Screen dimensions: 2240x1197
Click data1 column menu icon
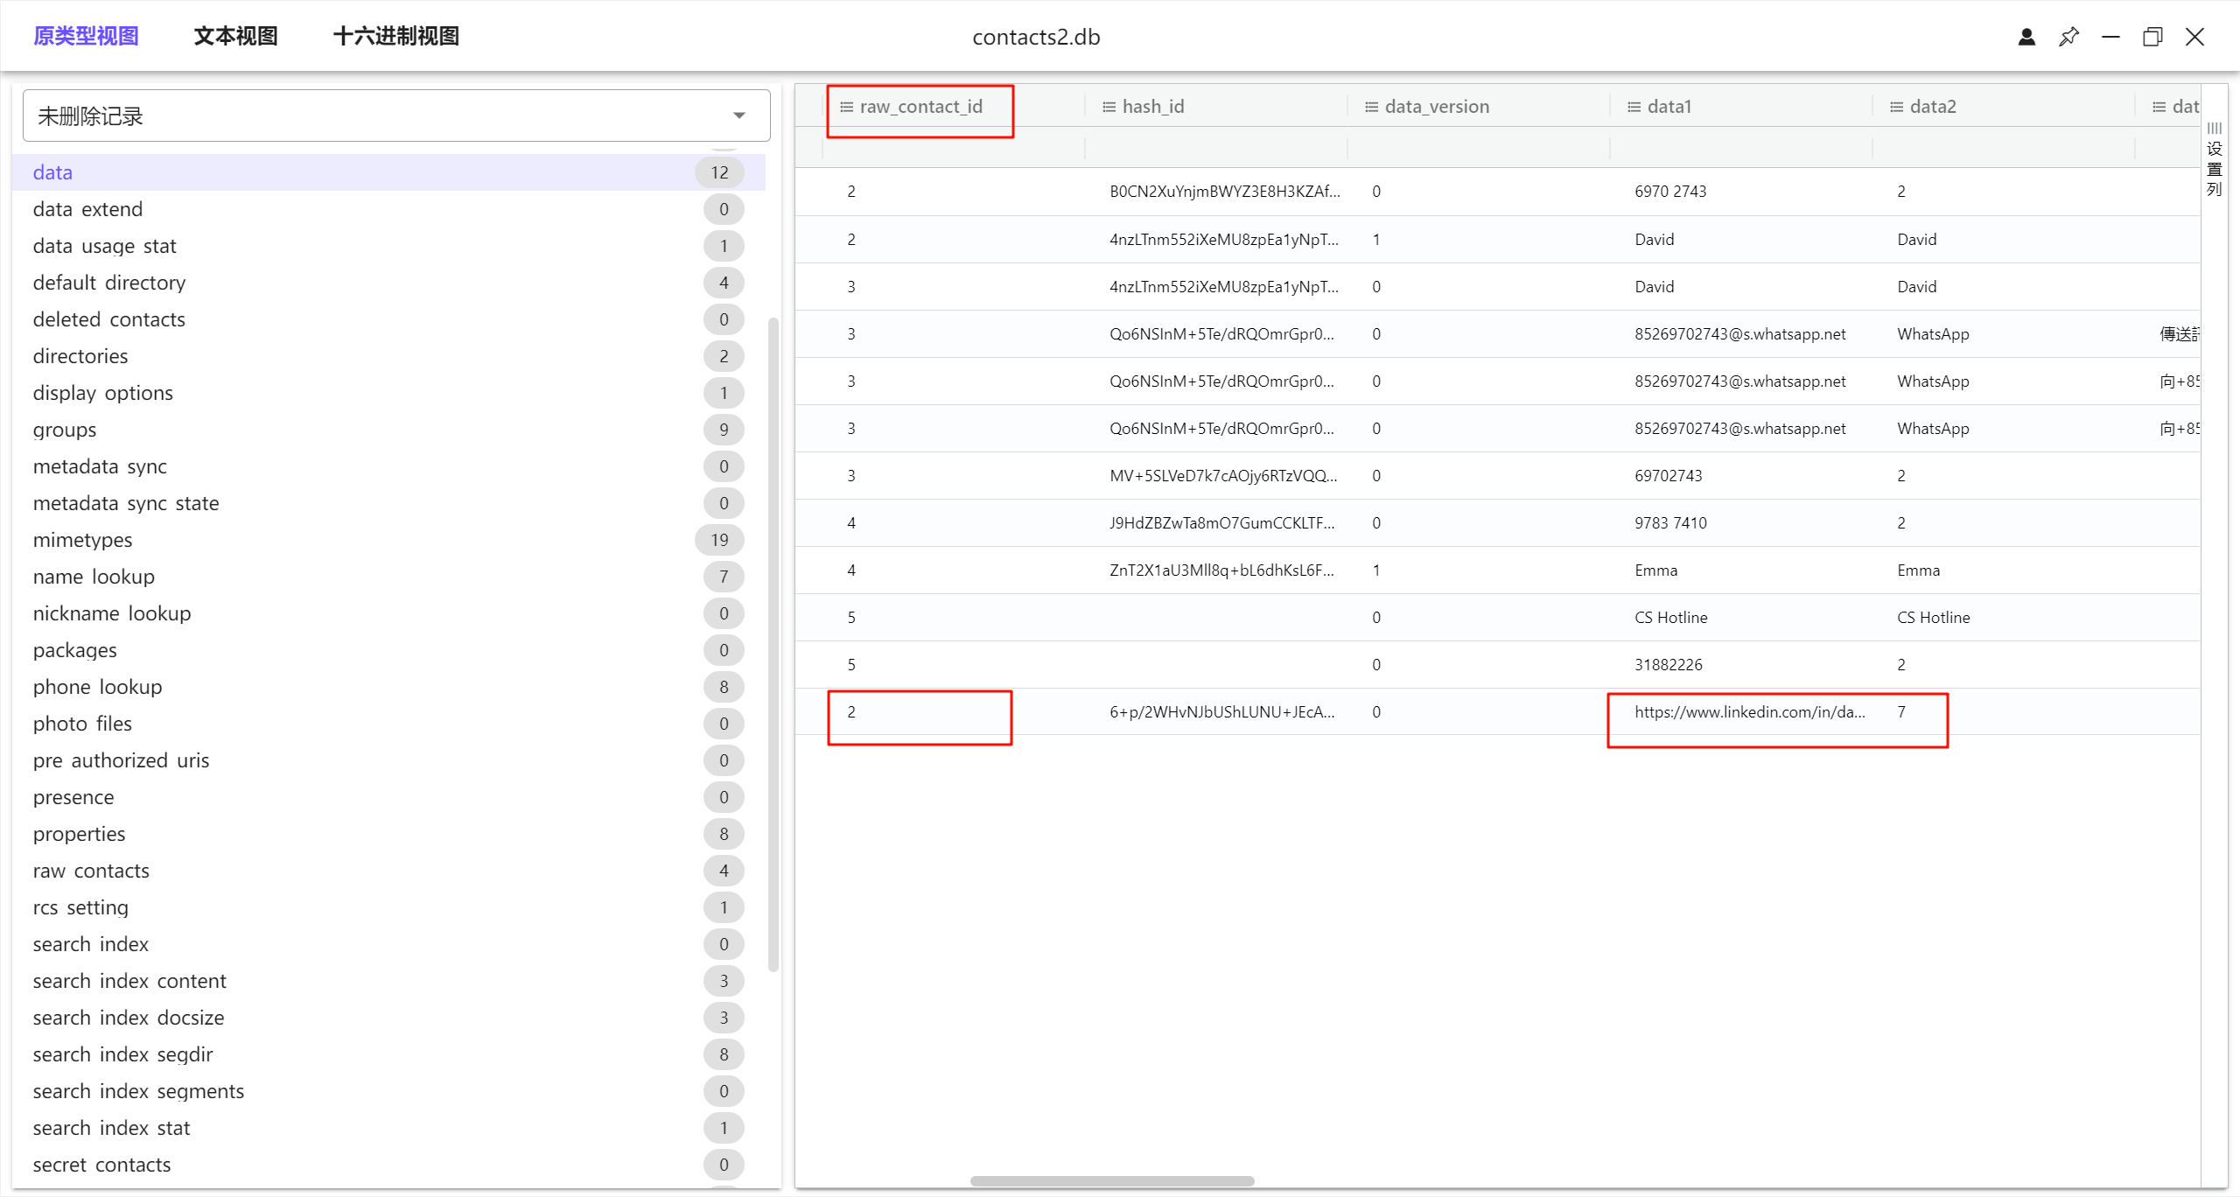(1634, 107)
